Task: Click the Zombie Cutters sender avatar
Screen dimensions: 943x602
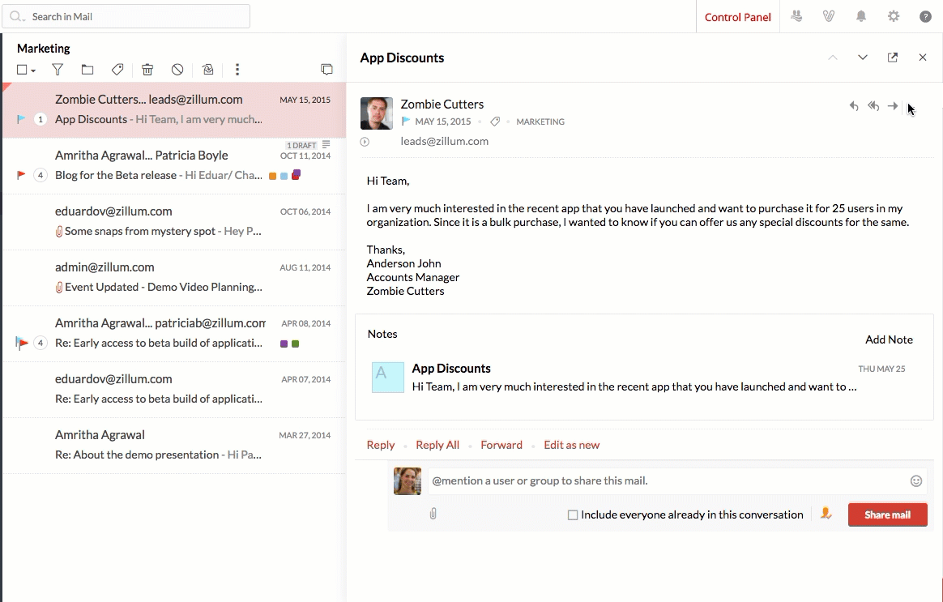Action: point(377,113)
